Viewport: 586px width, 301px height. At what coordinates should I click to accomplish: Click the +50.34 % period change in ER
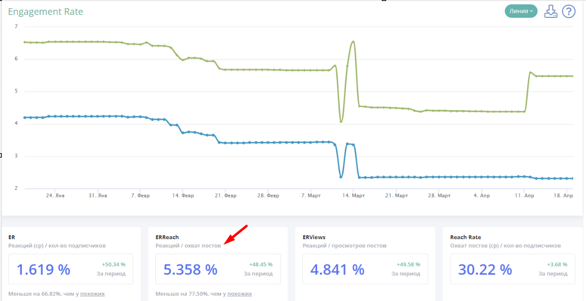[x=114, y=264]
